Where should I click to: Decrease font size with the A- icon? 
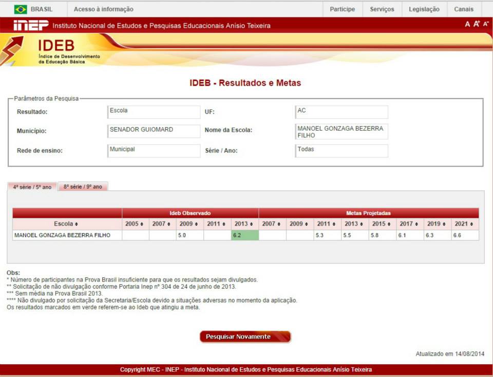click(x=486, y=24)
